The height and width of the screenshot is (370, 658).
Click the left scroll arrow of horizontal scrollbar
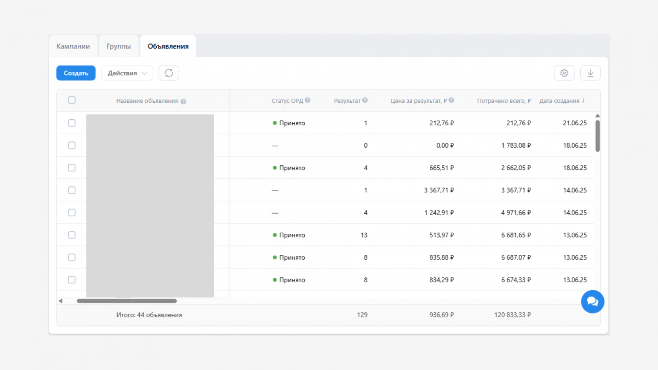tap(61, 301)
